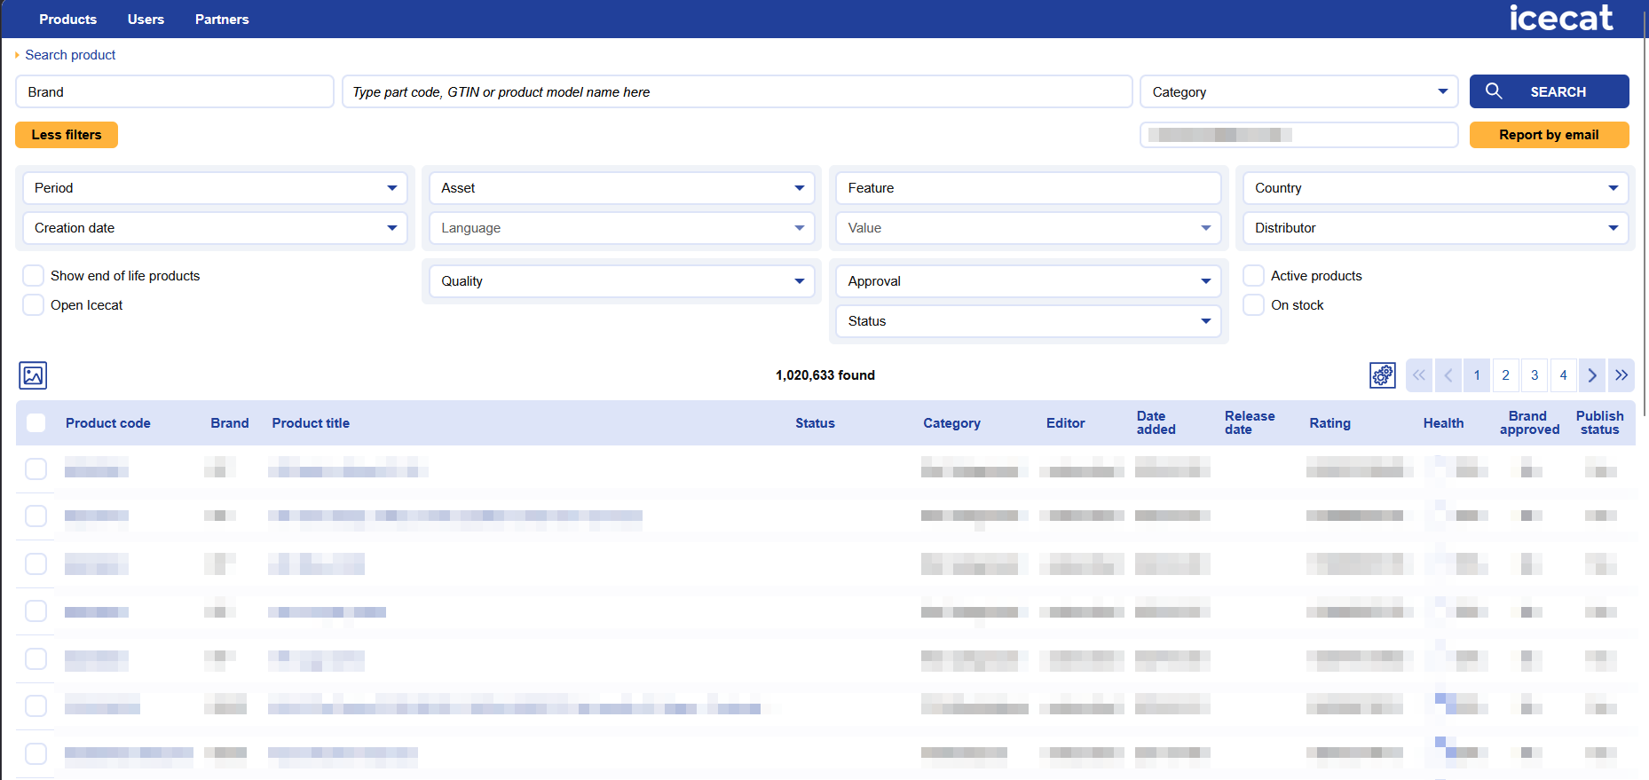
Task: Go to page 2
Action: click(1505, 375)
